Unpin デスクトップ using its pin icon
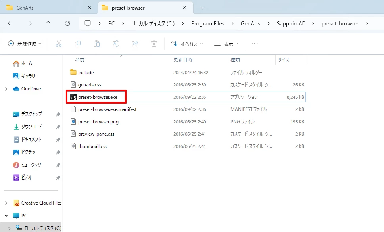The image size is (384, 232). pos(58,114)
